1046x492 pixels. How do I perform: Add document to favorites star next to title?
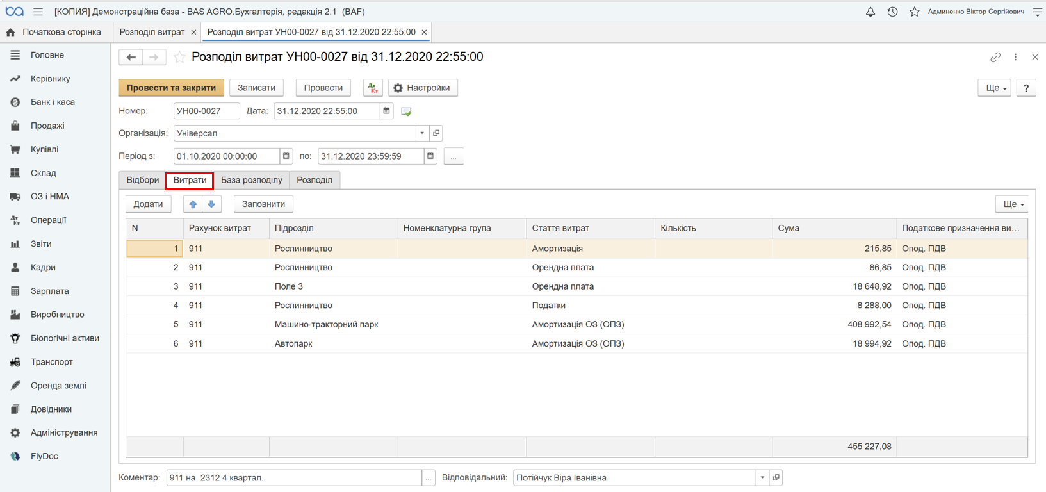click(180, 57)
